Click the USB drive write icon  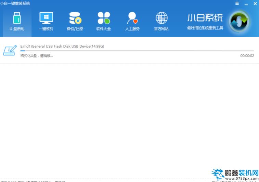(x=10, y=50)
